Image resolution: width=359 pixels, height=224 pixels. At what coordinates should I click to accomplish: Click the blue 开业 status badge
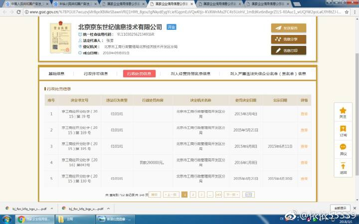(171, 27)
